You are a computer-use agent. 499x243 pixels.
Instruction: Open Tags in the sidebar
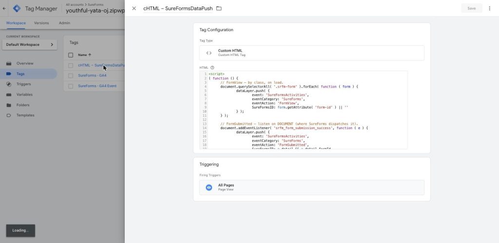pyautogui.click(x=20, y=74)
